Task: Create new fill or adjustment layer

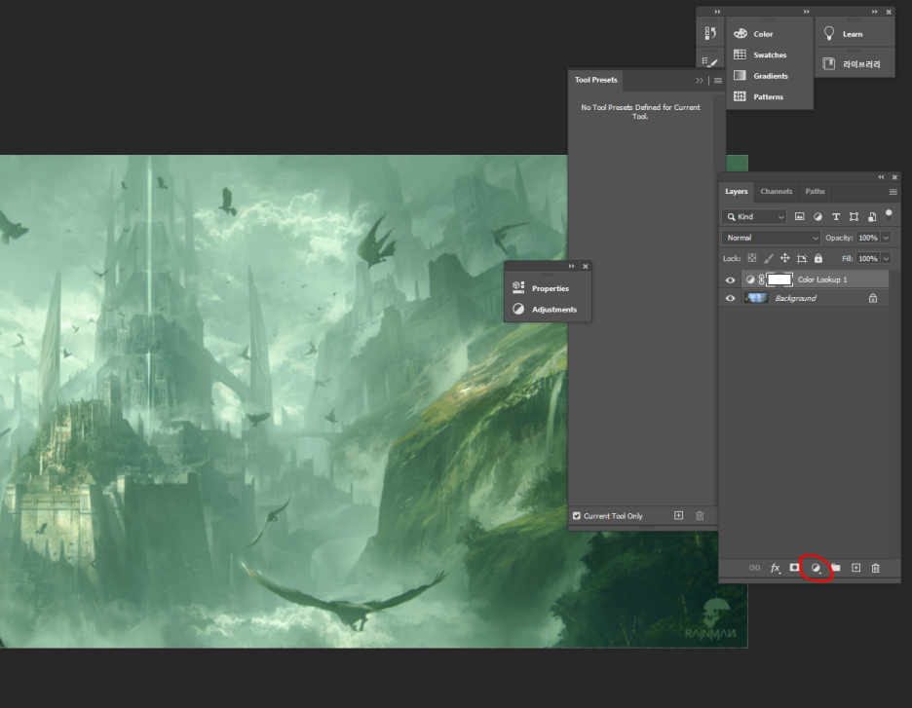Action: (817, 568)
